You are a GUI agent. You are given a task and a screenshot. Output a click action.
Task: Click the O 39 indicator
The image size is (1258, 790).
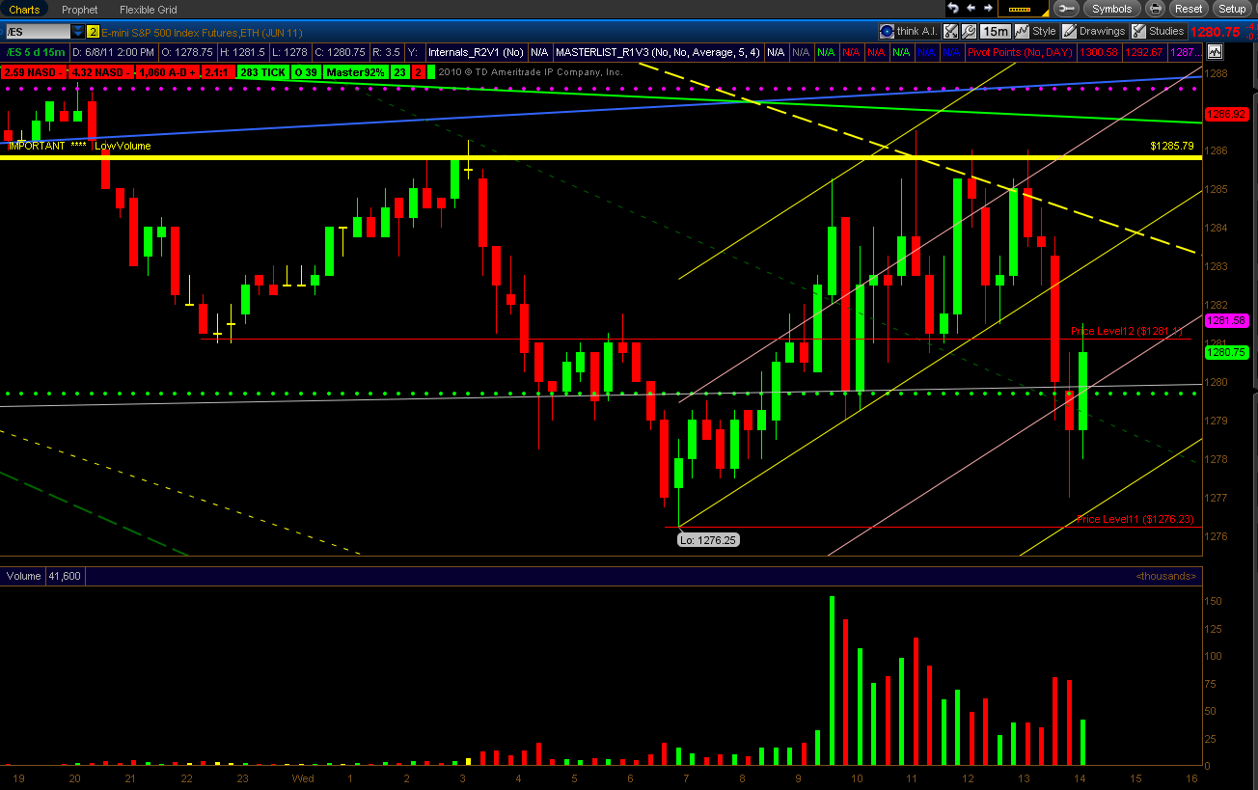click(307, 71)
